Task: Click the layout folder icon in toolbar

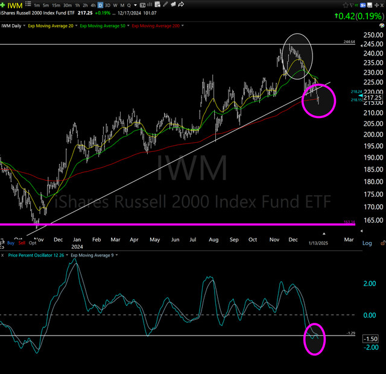Action: [173, 4]
